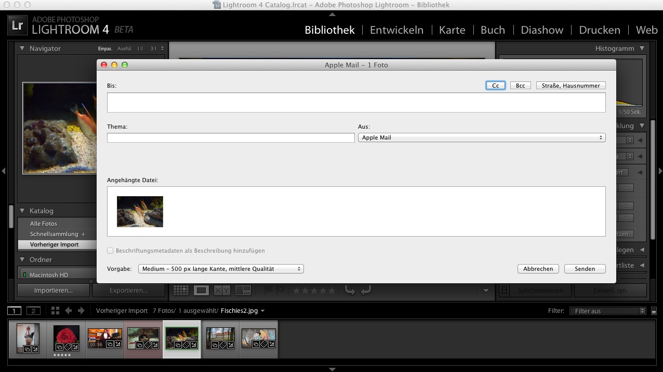Screen dimensions: 663x372
Task: Select the video thumbnail showing 00:56
Action: pyautogui.click(x=104, y=338)
